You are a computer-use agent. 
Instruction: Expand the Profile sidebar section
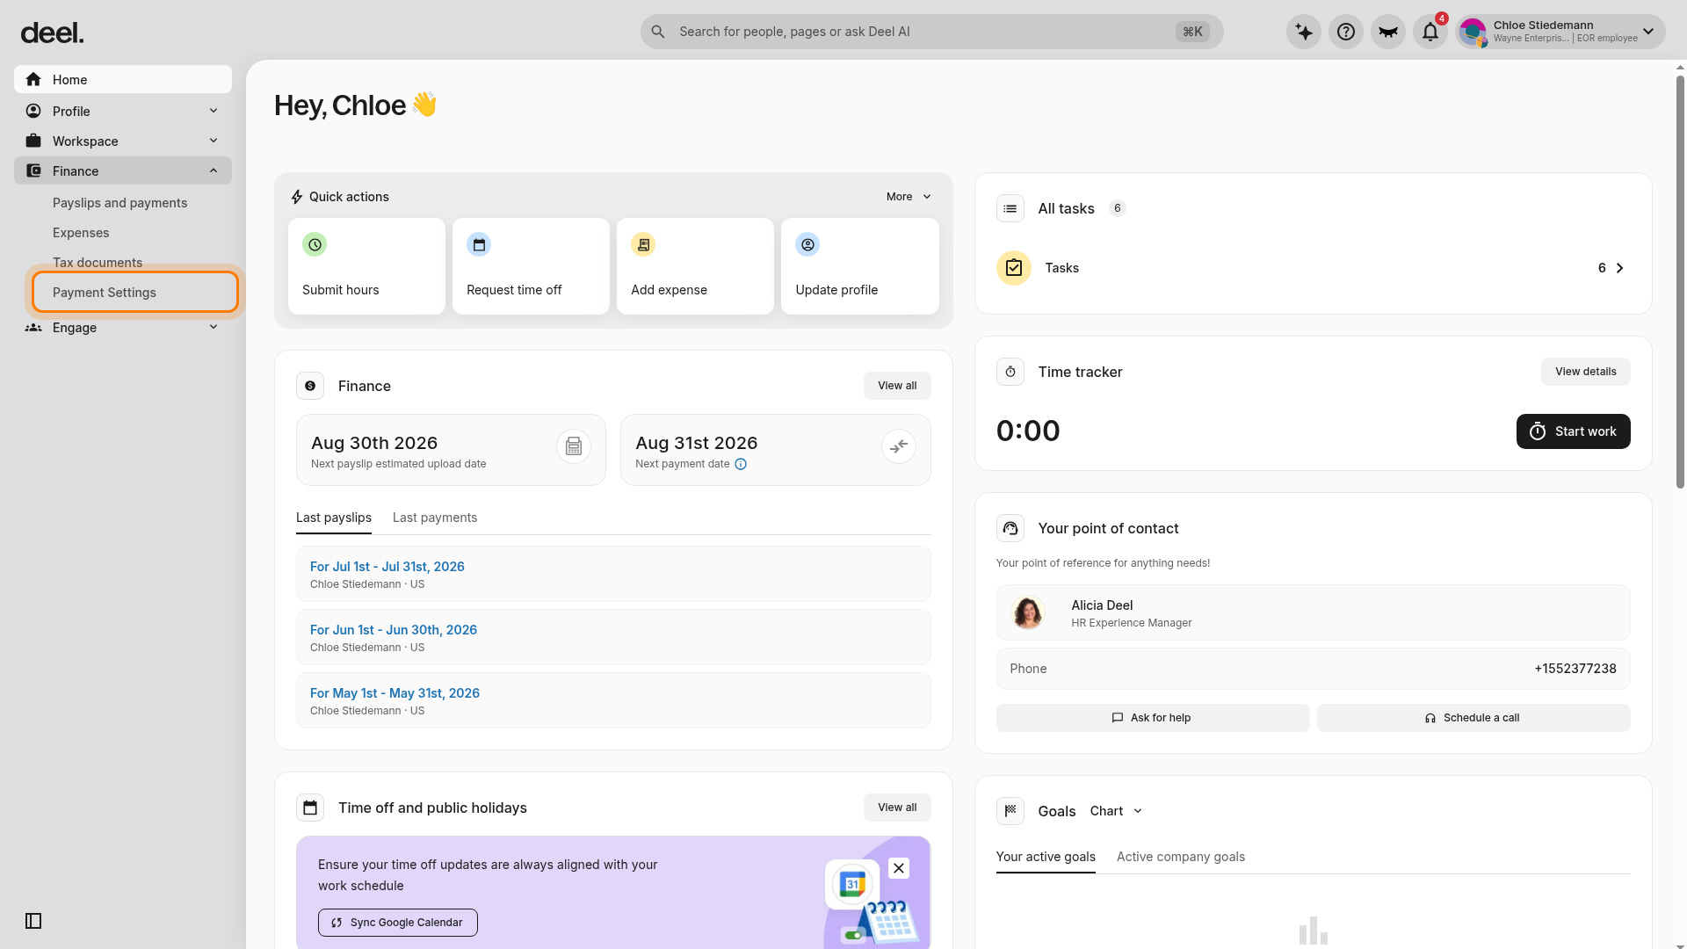pos(123,111)
